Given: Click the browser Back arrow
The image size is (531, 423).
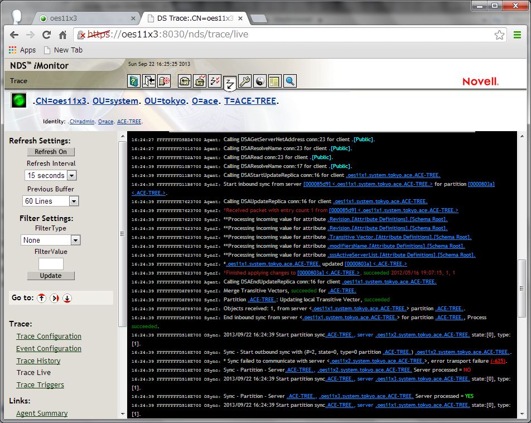Looking at the screenshot, I should coord(15,35).
